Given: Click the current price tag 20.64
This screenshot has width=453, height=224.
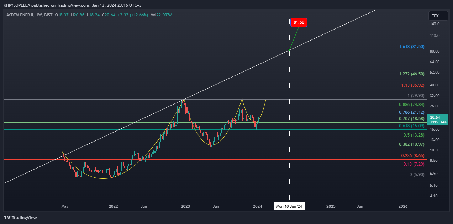Looking at the screenshot, I should [x=438, y=119].
